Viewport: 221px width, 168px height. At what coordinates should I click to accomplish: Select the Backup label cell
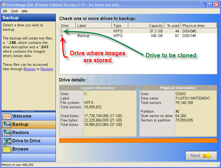coord(83,36)
